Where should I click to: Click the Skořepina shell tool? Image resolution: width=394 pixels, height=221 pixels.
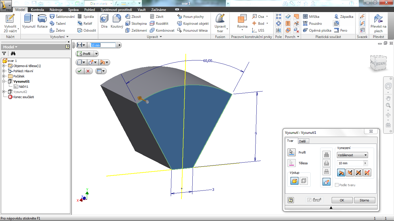(x=136, y=24)
